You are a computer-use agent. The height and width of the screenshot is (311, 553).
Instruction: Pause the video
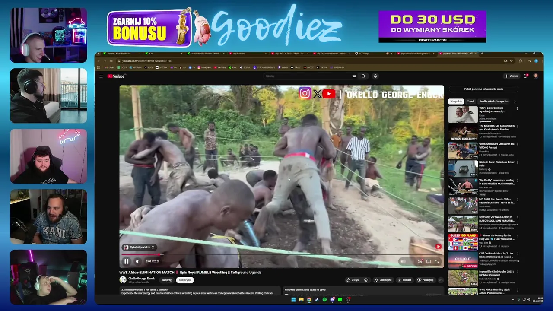pyautogui.click(x=126, y=261)
